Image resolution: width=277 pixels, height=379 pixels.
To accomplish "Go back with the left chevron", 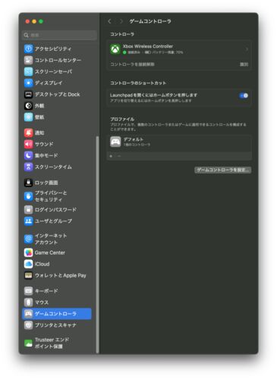I will [109, 21].
